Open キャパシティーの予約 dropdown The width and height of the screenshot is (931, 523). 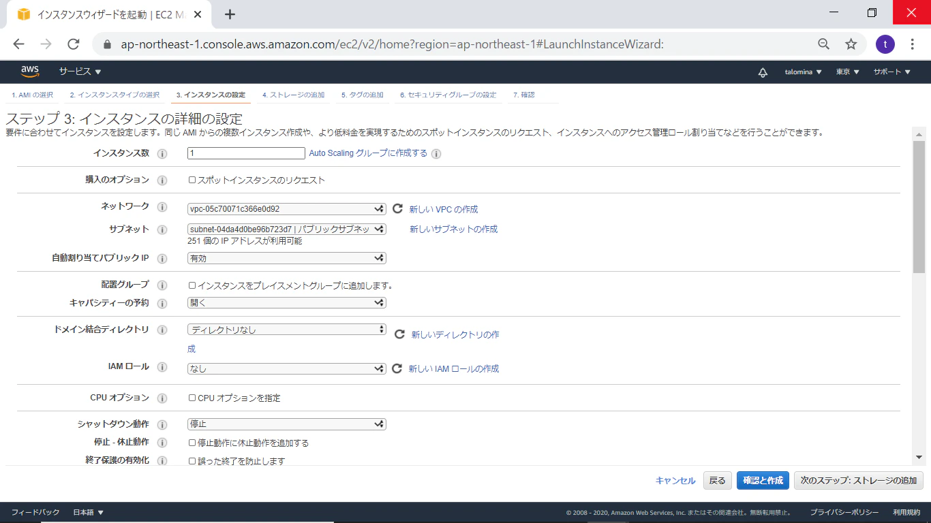pos(287,302)
